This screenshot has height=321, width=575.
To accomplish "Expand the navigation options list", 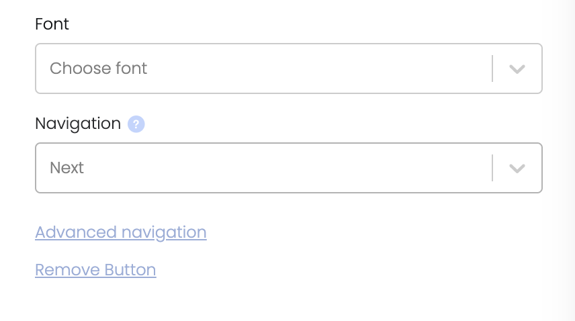I will pyautogui.click(x=517, y=168).
